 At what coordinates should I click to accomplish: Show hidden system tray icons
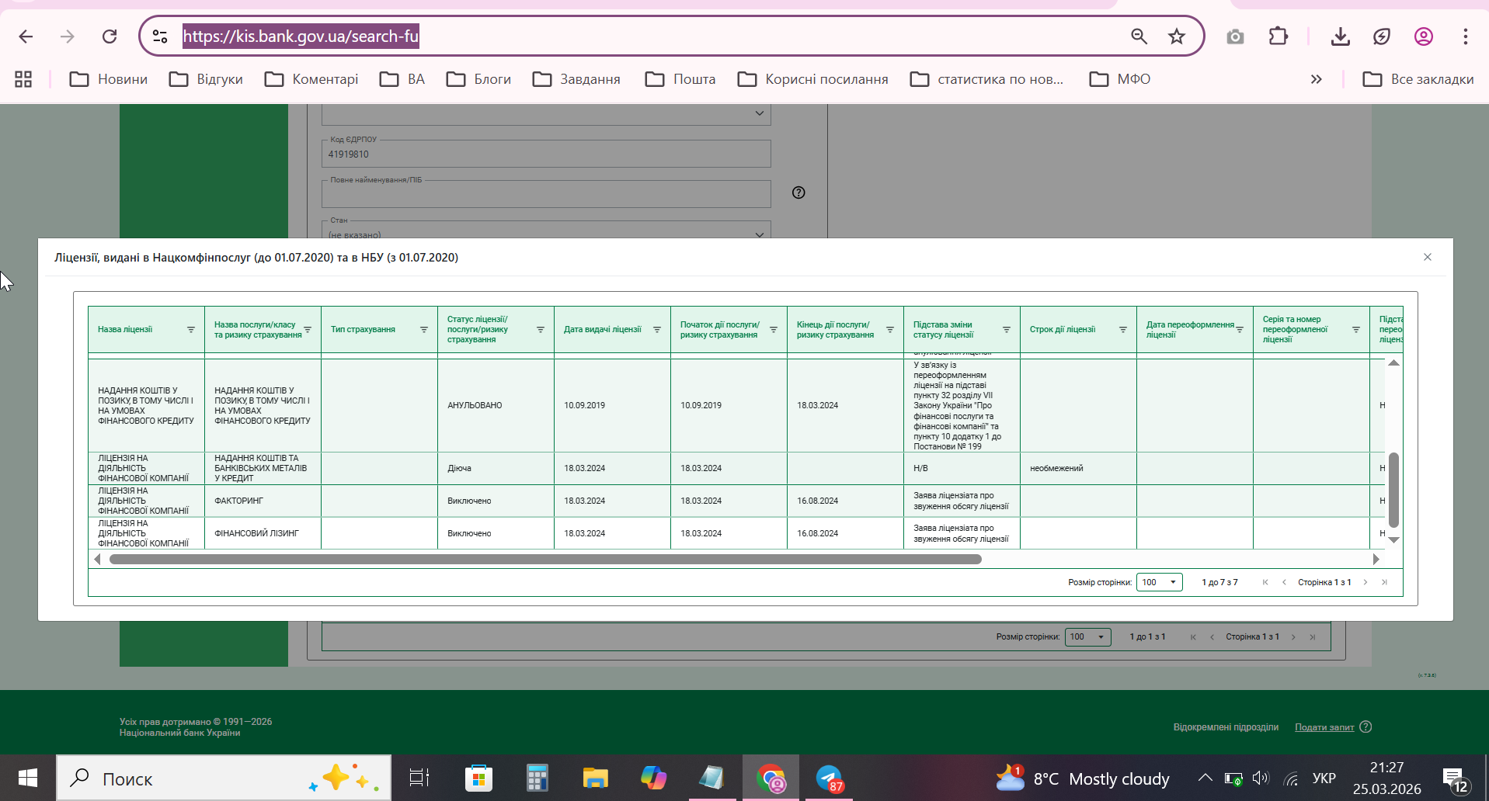(1205, 778)
